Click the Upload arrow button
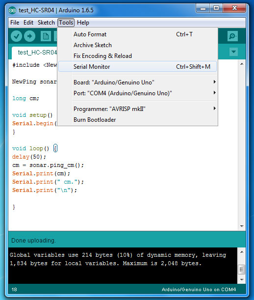This screenshot has width=254, height=300. [29, 36]
